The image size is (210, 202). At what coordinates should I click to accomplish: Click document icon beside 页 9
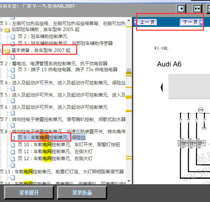(13, 138)
